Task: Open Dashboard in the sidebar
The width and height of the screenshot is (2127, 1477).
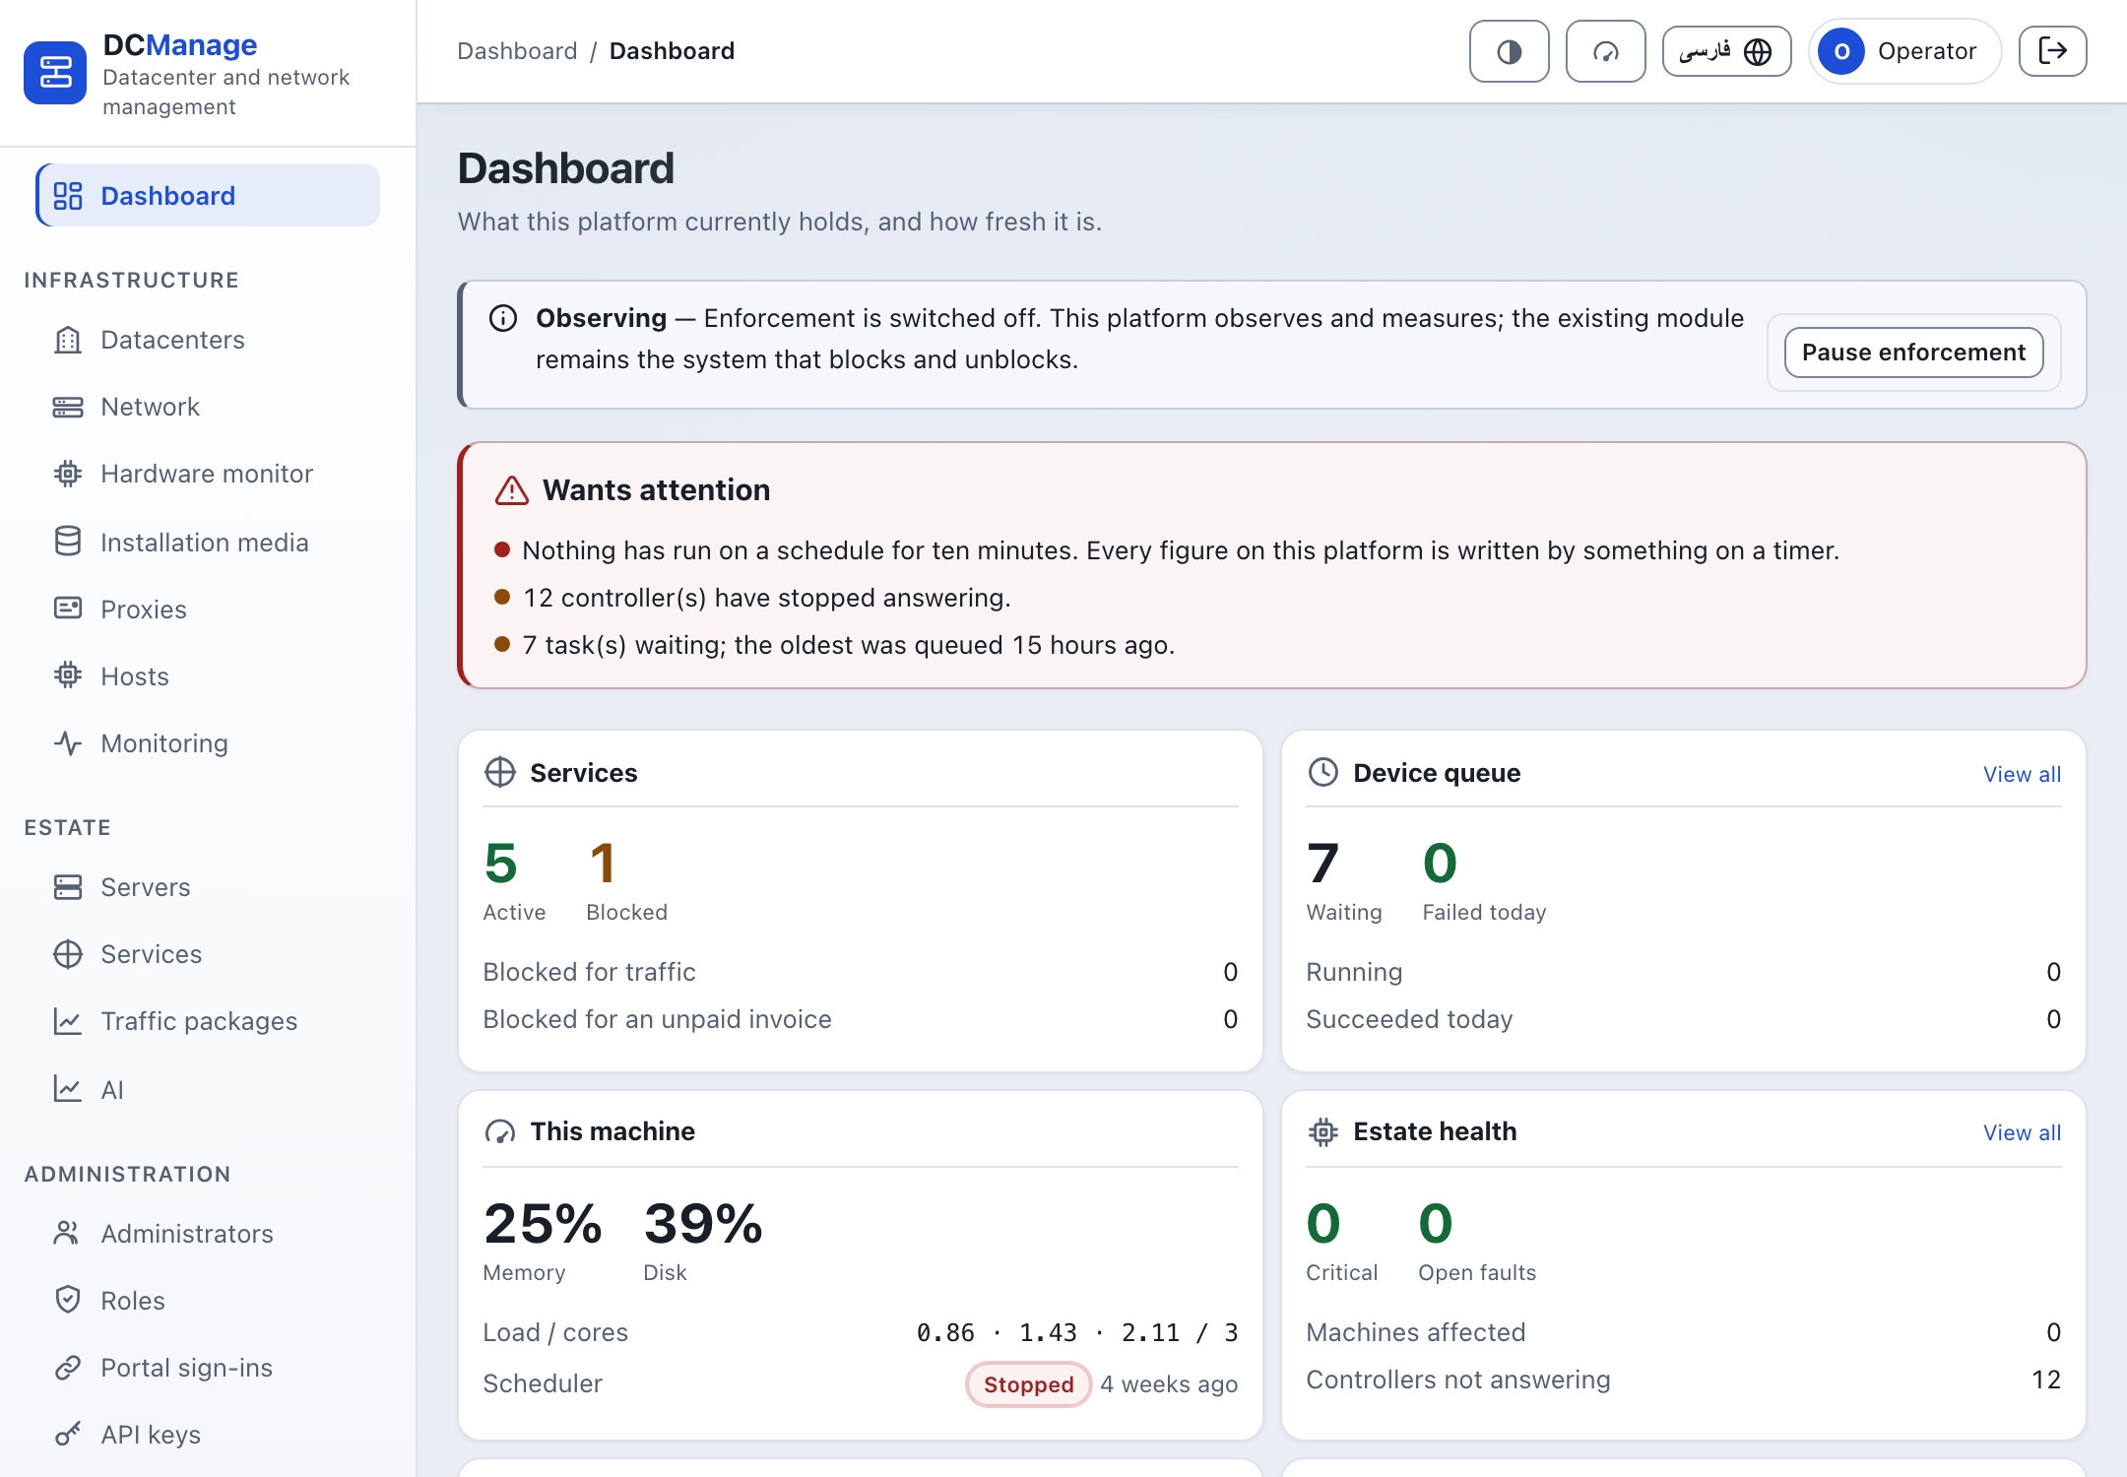Action: point(208,195)
